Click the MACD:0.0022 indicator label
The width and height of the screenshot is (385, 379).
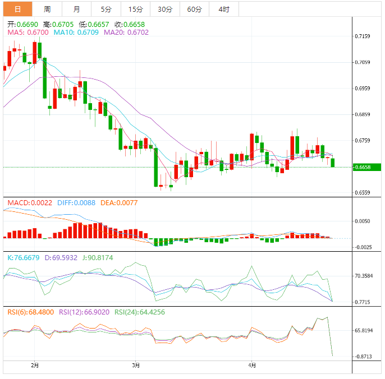(30, 203)
